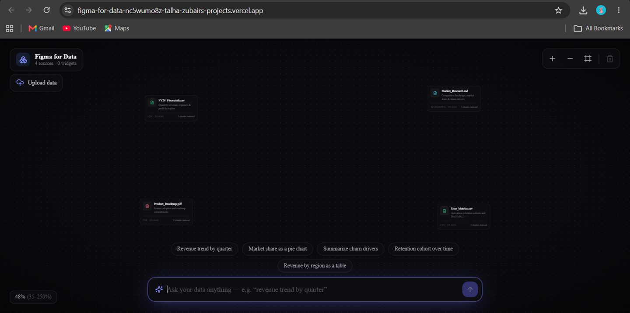Viewport: 630px width, 313px height.
Task: View site information icon in address bar
Action: (67, 10)
